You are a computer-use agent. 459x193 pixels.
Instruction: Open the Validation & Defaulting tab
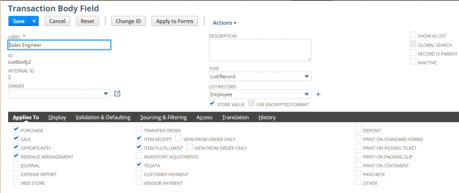click(103, 117)
